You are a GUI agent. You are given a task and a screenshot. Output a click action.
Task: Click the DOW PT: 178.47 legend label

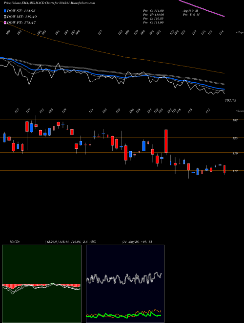(21, 23)
